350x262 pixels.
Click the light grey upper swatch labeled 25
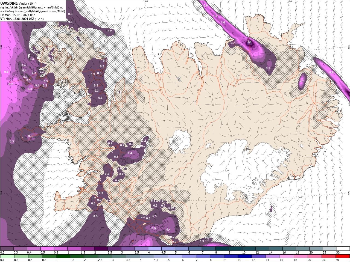point(330,249)
